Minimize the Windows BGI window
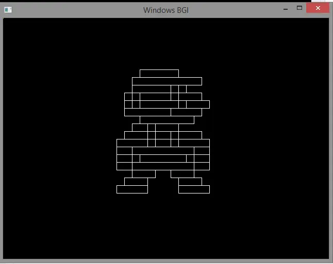The height and width of the screenshot is (264, 333). pyautogui.click(x=286, y=9)
